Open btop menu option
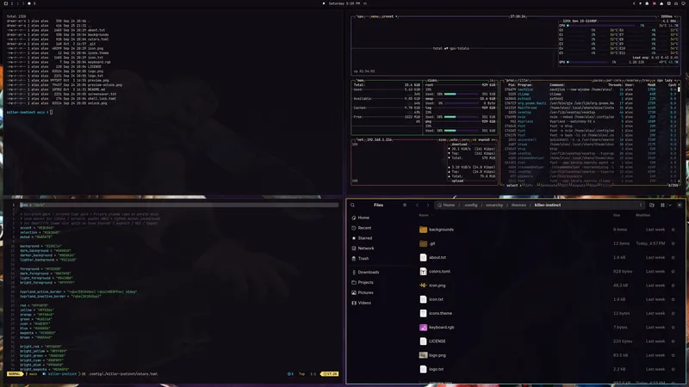The height and width of the screenshot is (387, 689). pos(375,16)
